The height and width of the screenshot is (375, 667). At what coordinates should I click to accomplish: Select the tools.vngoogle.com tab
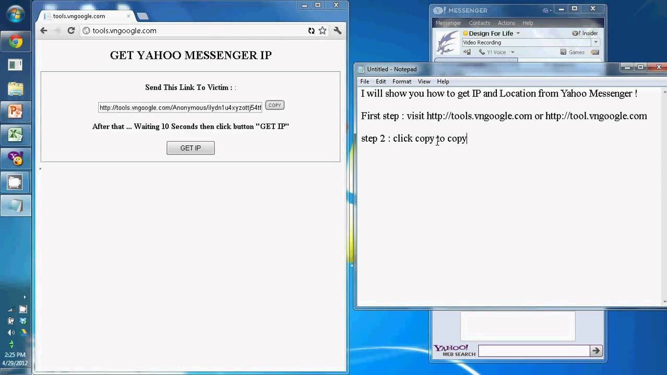[x=84, y=16]
